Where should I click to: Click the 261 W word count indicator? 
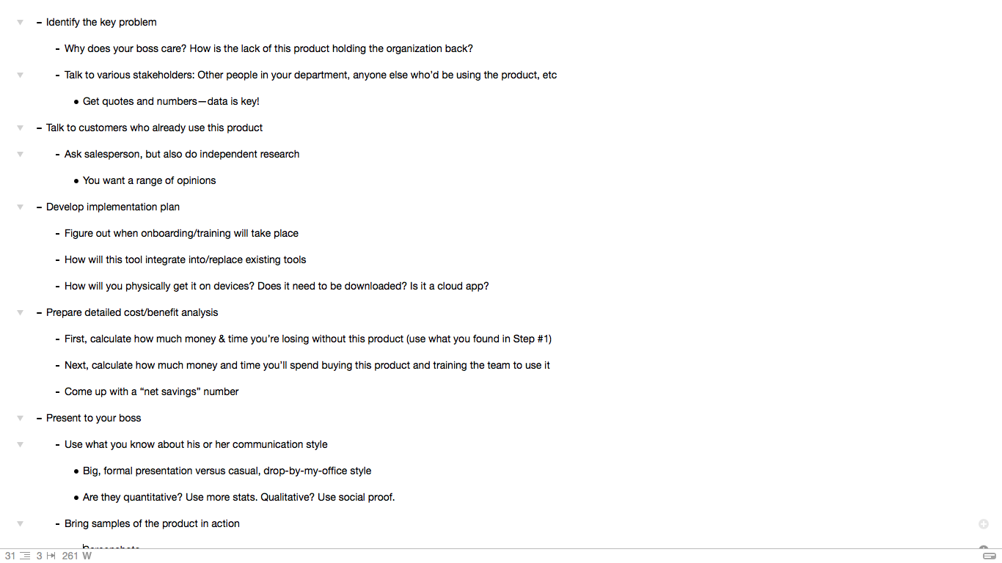[77, 556]
